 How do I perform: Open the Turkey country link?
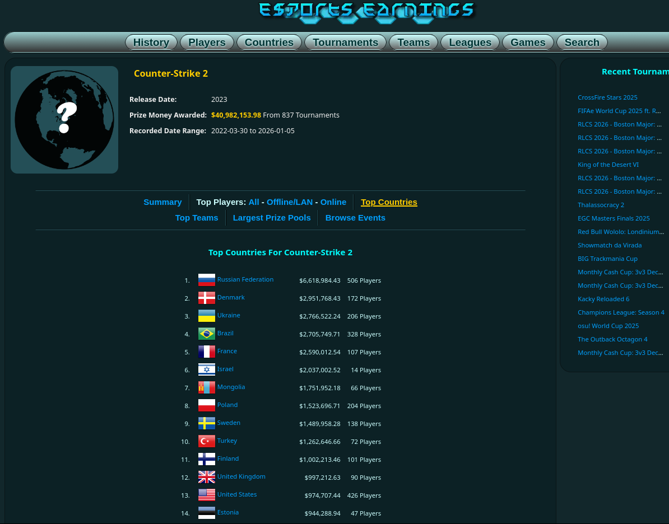(x=227, y=441)
